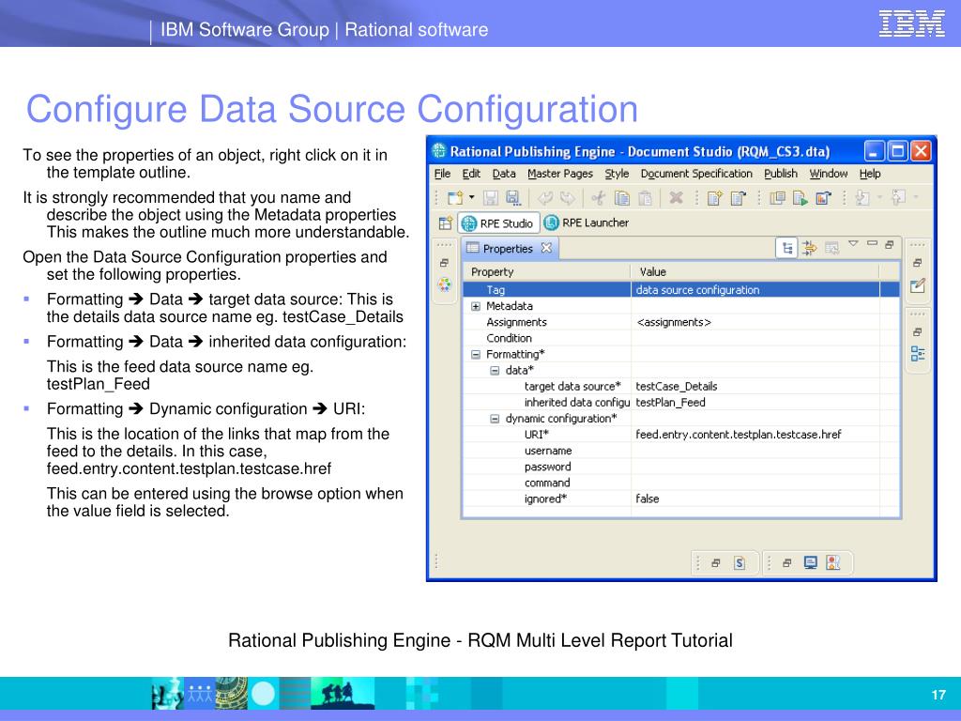Open the Window menu

click(x=828, y=174)
